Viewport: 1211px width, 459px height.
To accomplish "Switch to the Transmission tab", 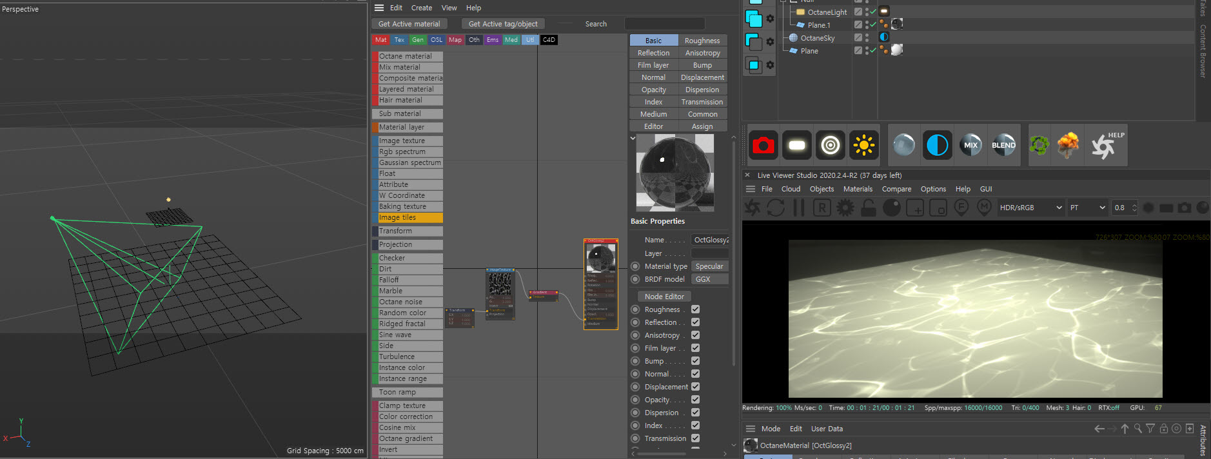I will tap(702, 102).
